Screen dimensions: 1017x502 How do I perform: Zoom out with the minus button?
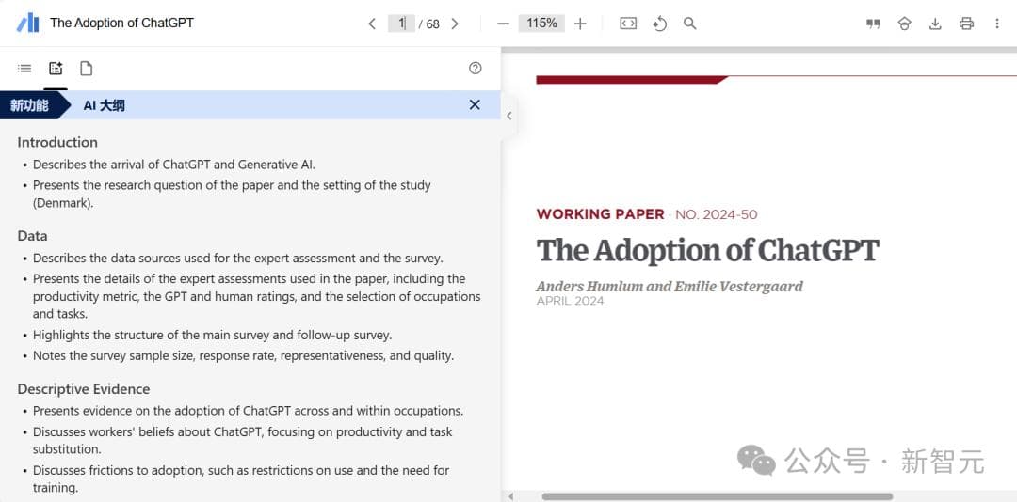coord(503,24)
